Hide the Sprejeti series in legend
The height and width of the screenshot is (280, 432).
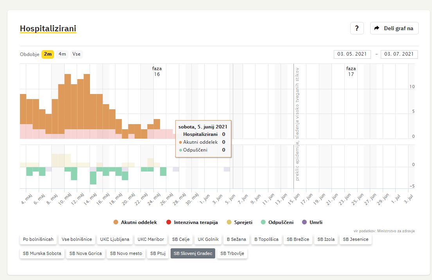[239, 222]
